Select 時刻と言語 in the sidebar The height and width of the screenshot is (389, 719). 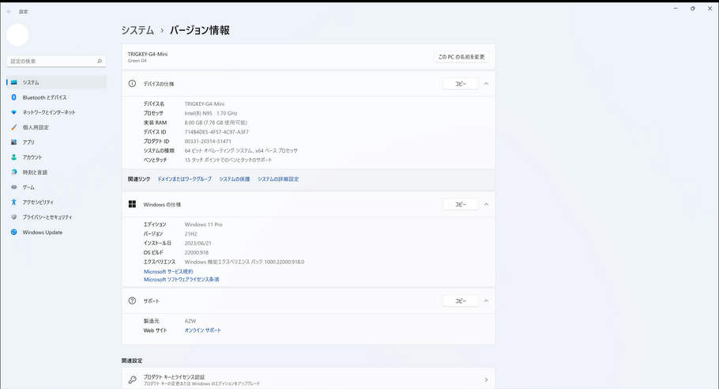(x=35, y=172)
